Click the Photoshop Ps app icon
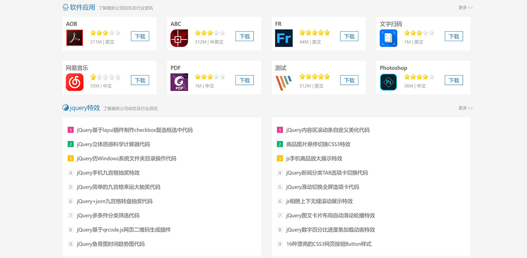This screenshot has height=258, width=527. (388, 82)
